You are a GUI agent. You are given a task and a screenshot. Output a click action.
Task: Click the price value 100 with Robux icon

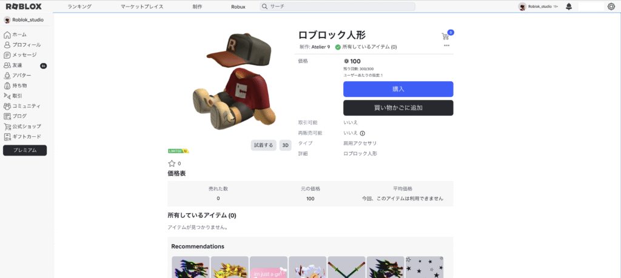[x=352, y=61]
